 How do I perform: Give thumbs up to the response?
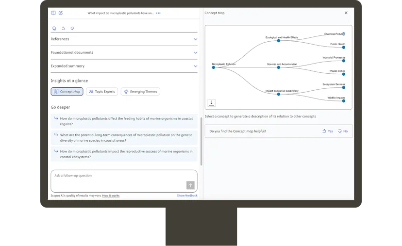click(x=63, y=29)
